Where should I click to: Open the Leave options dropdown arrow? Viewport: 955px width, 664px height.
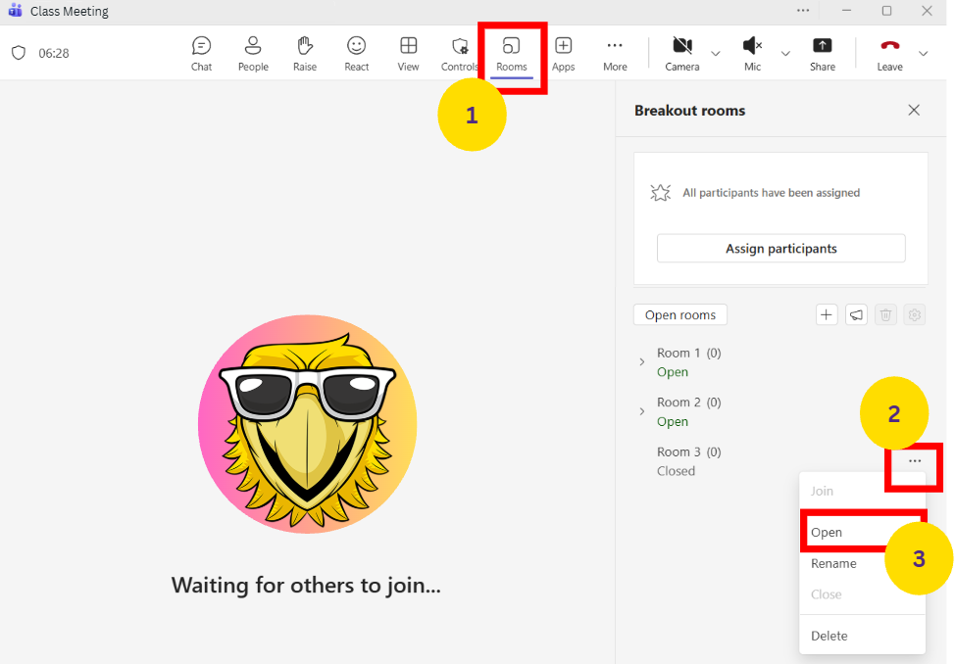(x=923, y=53)
